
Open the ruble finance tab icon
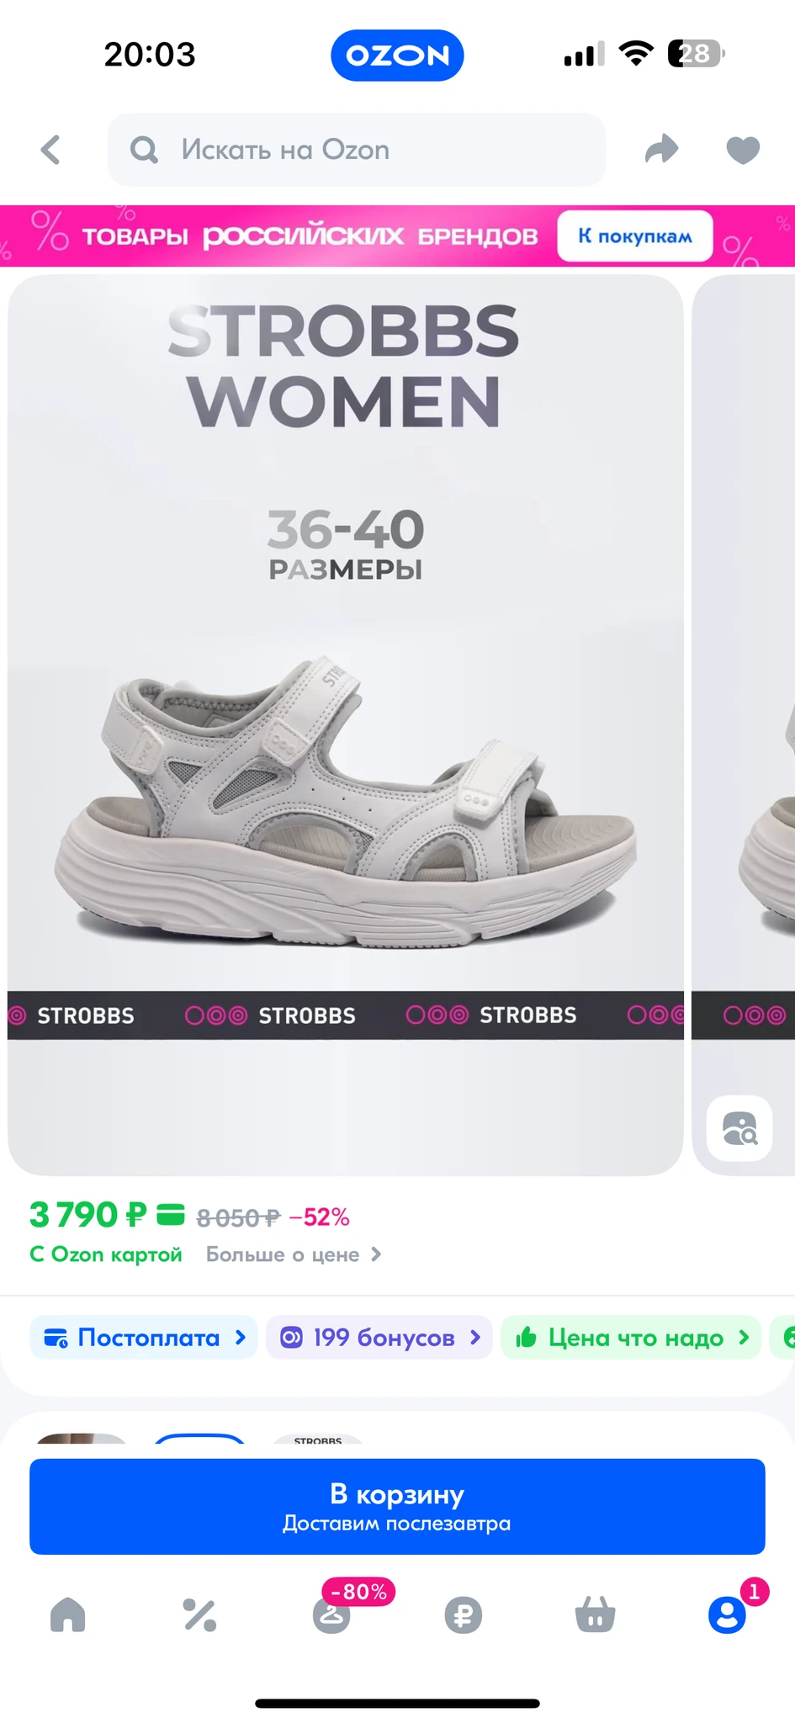[x=464, y=1614]
